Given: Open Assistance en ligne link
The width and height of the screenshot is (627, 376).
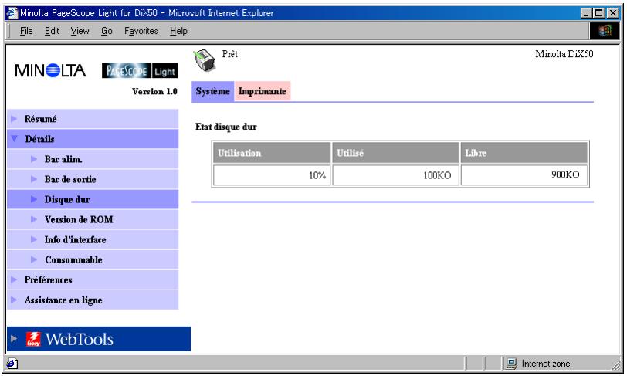Looking at the screenshot, I should [63, 300].
